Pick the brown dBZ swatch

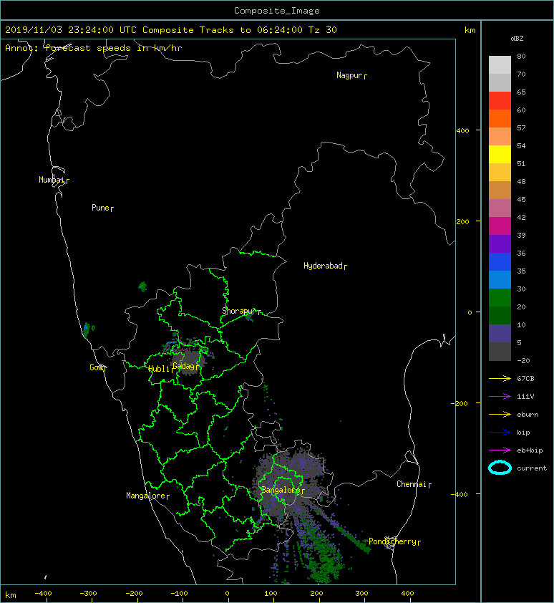point(500,190)
